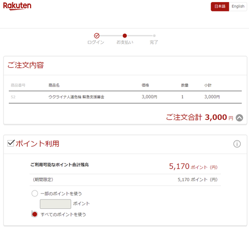Click the quantity value 1 cell
249x227 pixels.
[x=182, y=97]
